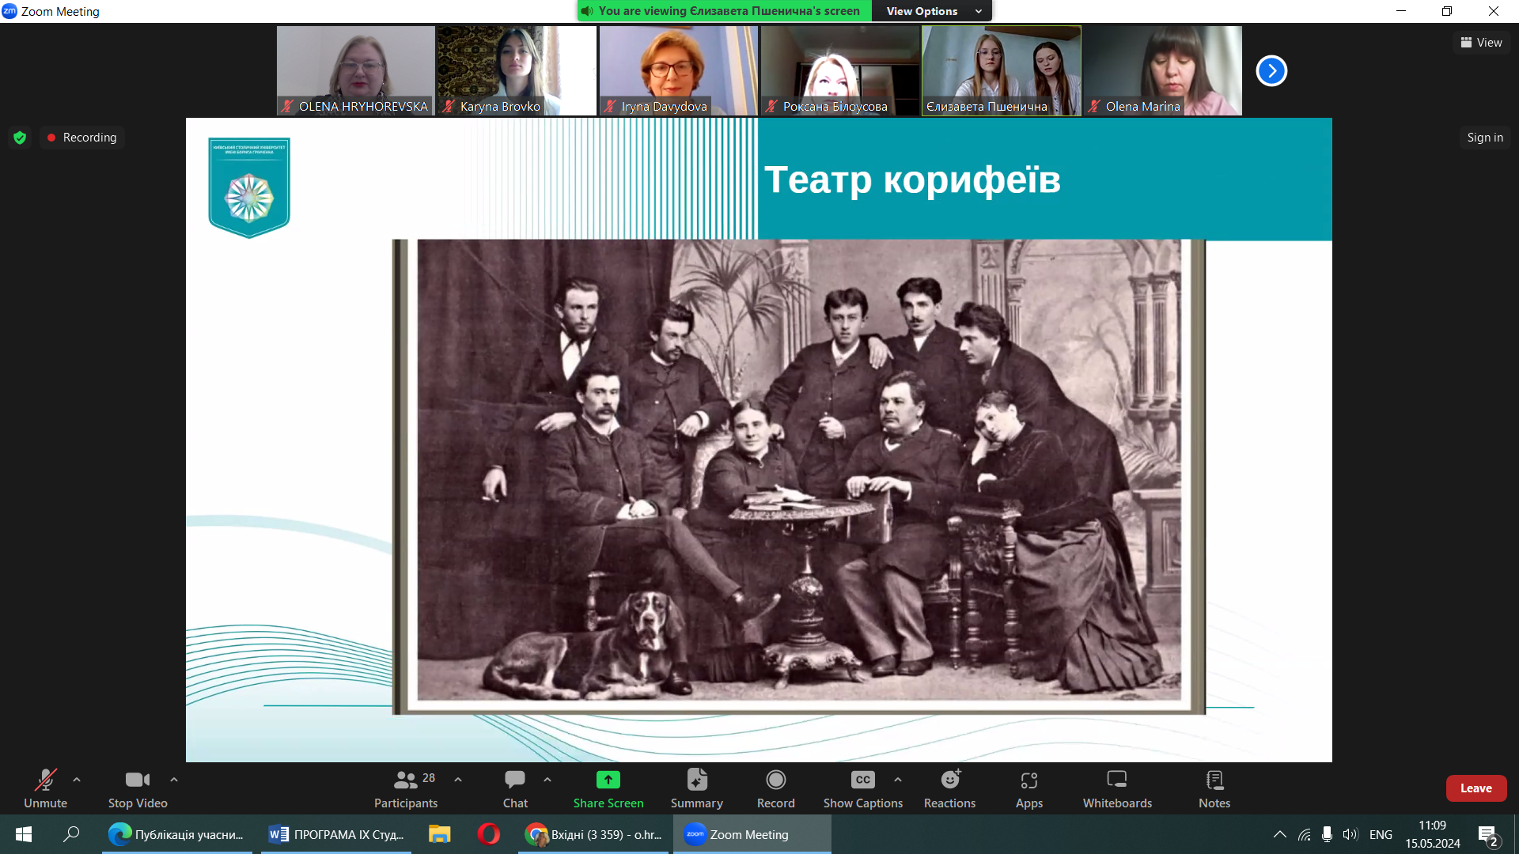This screenshot has width=1519, height=854.
Task: Select Olena Marina's video thumbnail
Action: [x=1162, y=70]
